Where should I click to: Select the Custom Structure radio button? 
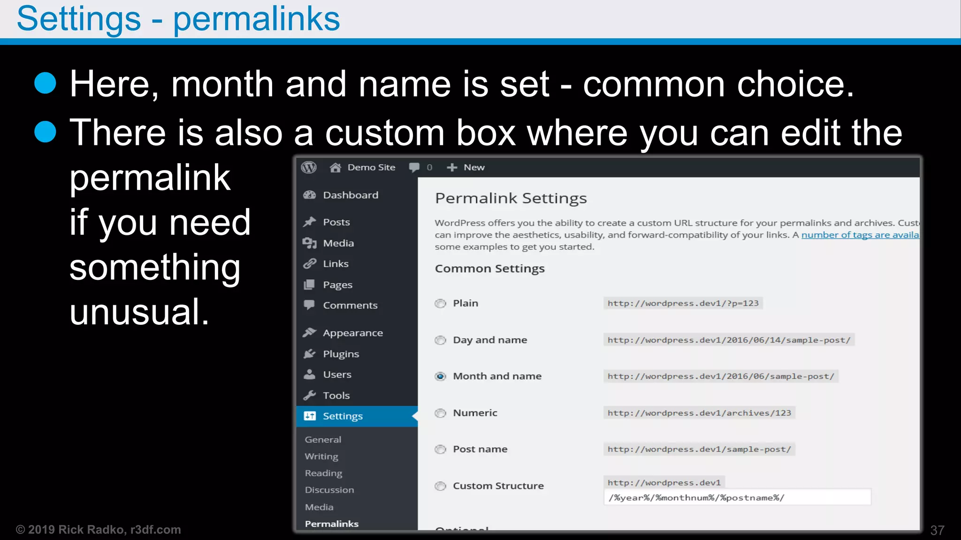(x=440, y=486)
